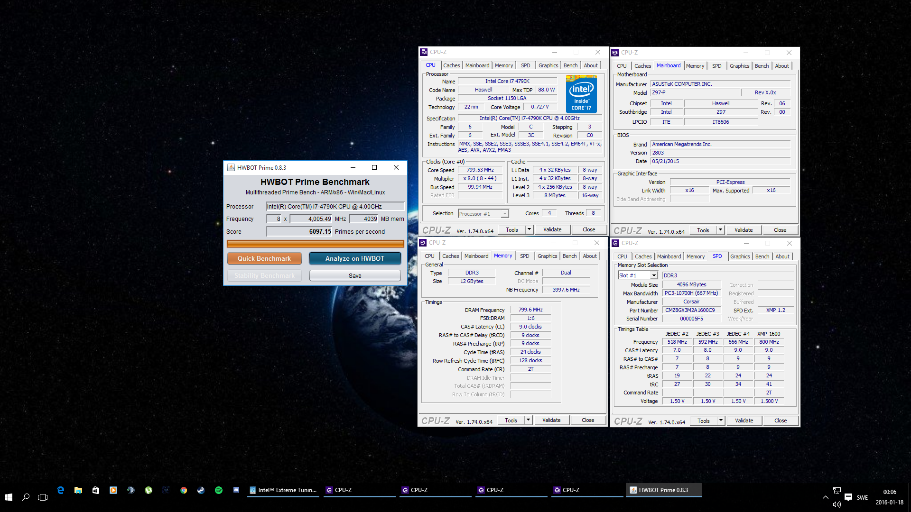Open the orange media player taskbar icon
The image size is (911, 512).
pos(113,490)
